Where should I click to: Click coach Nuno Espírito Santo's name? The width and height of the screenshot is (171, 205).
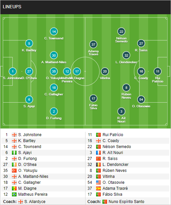tap(126, 202)
